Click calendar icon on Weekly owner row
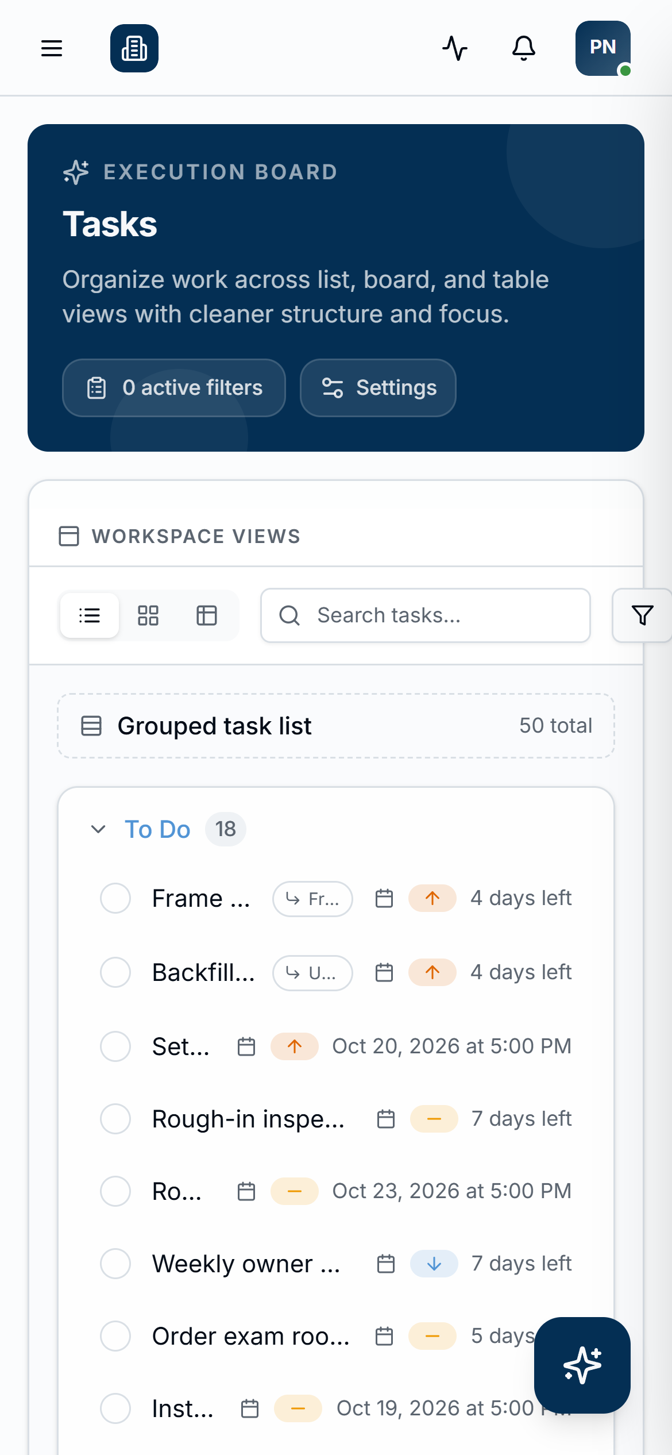 pyautogui.click(x=386, y=1264)
